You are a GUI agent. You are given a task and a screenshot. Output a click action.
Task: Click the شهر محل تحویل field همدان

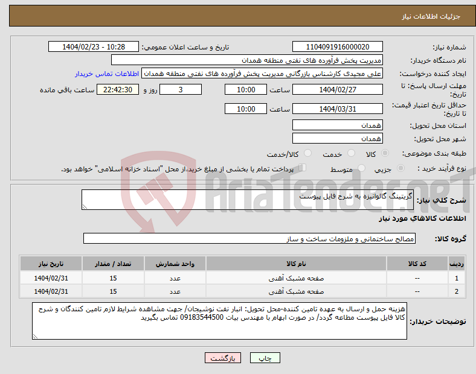pos(337,139)
